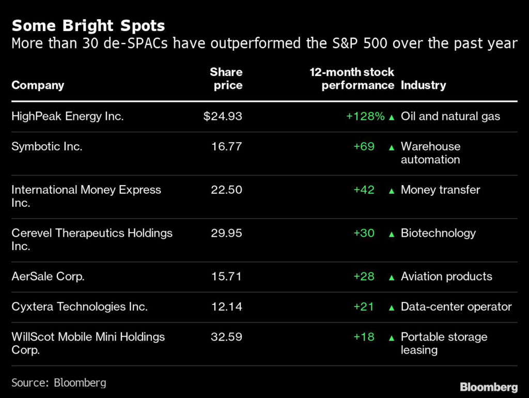Click the $24.93 share price
Image resolution: width=529 pixels, height=398 pixels.
(223, 116)
